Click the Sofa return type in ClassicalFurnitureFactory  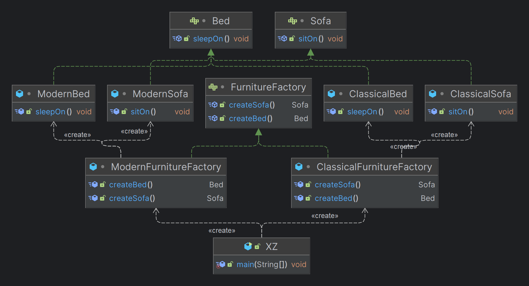click(427, 185)
